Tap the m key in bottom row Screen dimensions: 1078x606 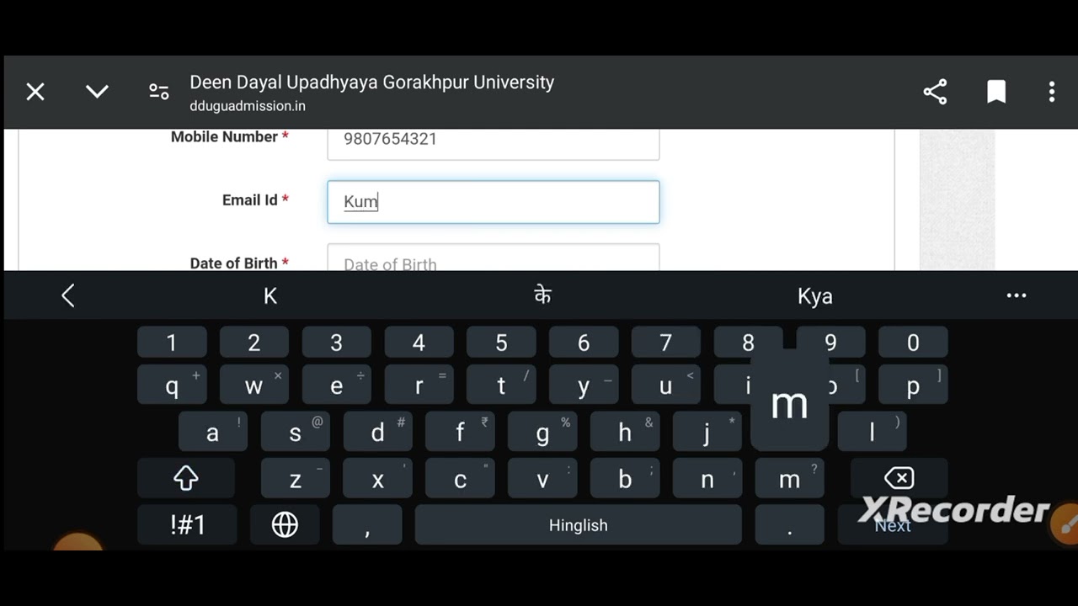[790, 479]
